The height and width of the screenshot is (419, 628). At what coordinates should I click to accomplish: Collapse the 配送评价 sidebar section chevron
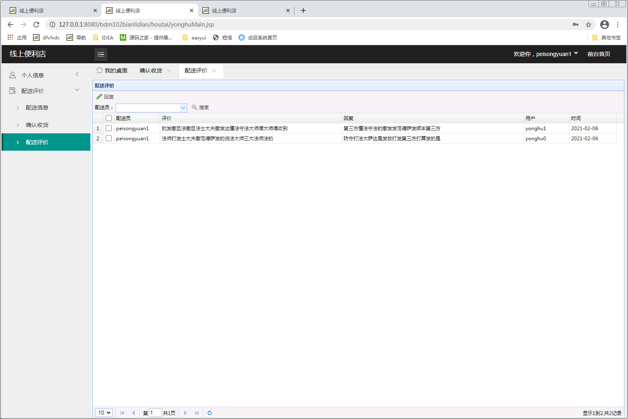coord(77,90)
